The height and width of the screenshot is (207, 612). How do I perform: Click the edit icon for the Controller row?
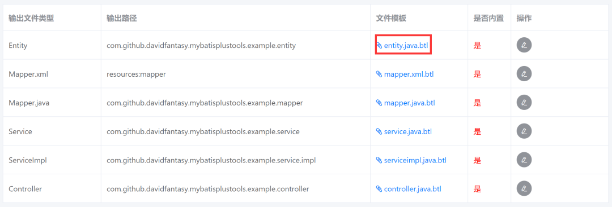[x=524, y=189]
